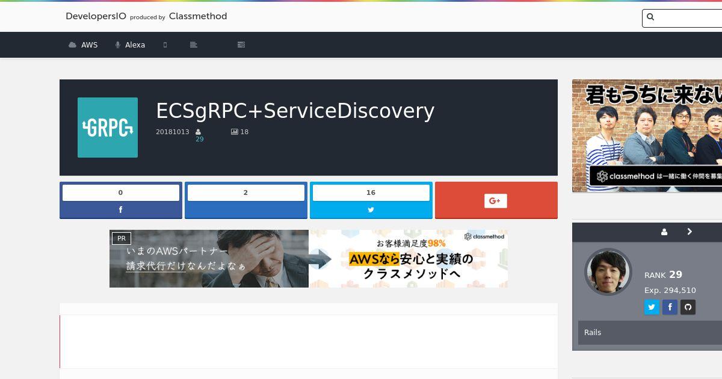Share article via Google+ button
Viewport: 722px width, 379px height.
[x=496, y=200]
